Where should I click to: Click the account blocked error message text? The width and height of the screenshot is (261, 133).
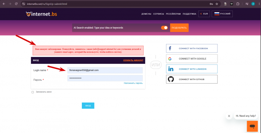click(x=88, y=50)
